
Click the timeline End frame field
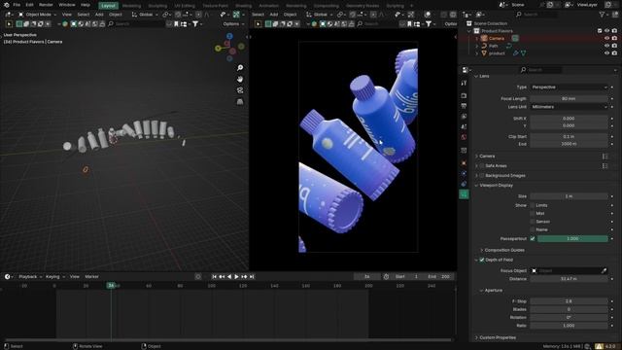point(438,276)
